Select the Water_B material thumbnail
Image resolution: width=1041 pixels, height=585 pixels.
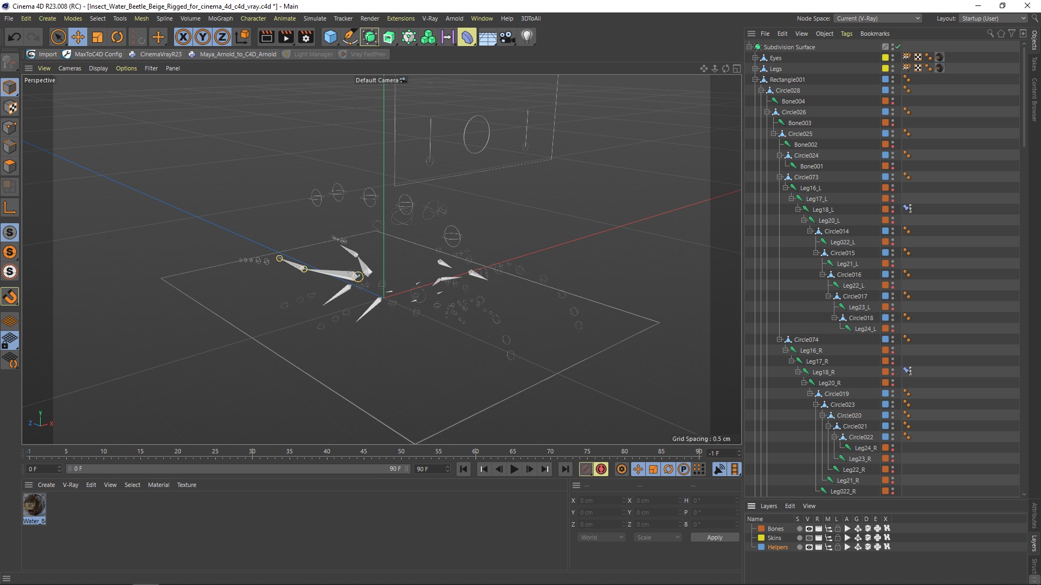34,506
